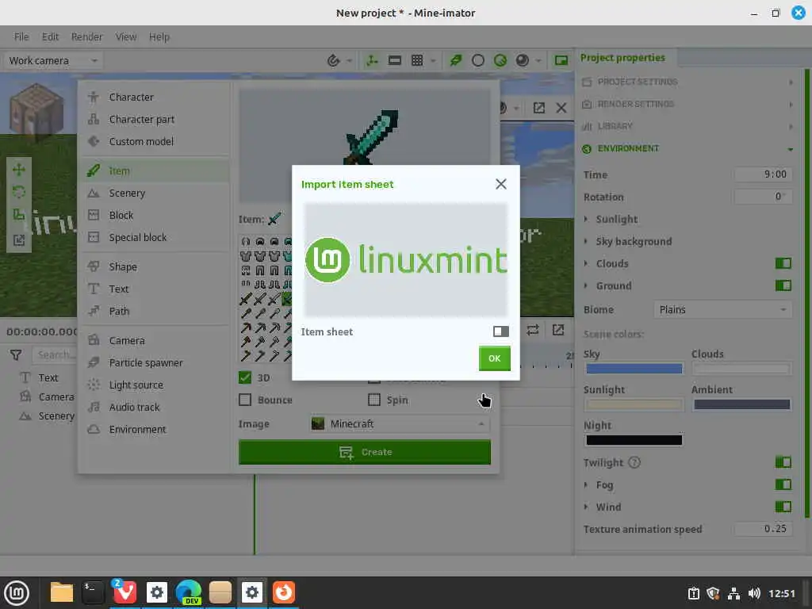The width and height of the screenshot is (812, 609).
Task: Select Character part in the create list
Action: [x=155, y=119]
